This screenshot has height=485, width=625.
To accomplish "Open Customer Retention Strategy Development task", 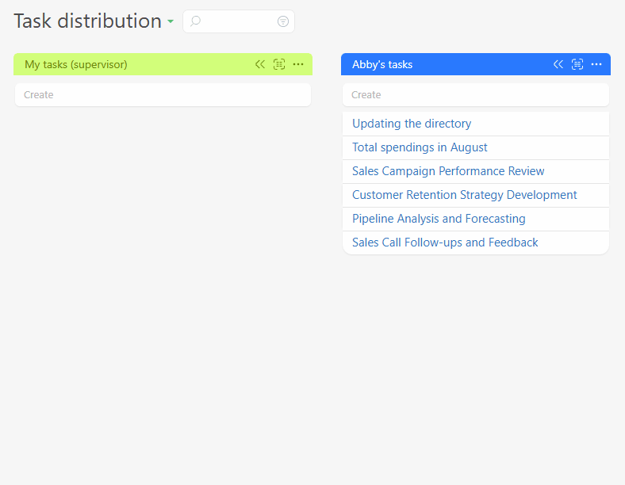I will [x=464, y=195].
